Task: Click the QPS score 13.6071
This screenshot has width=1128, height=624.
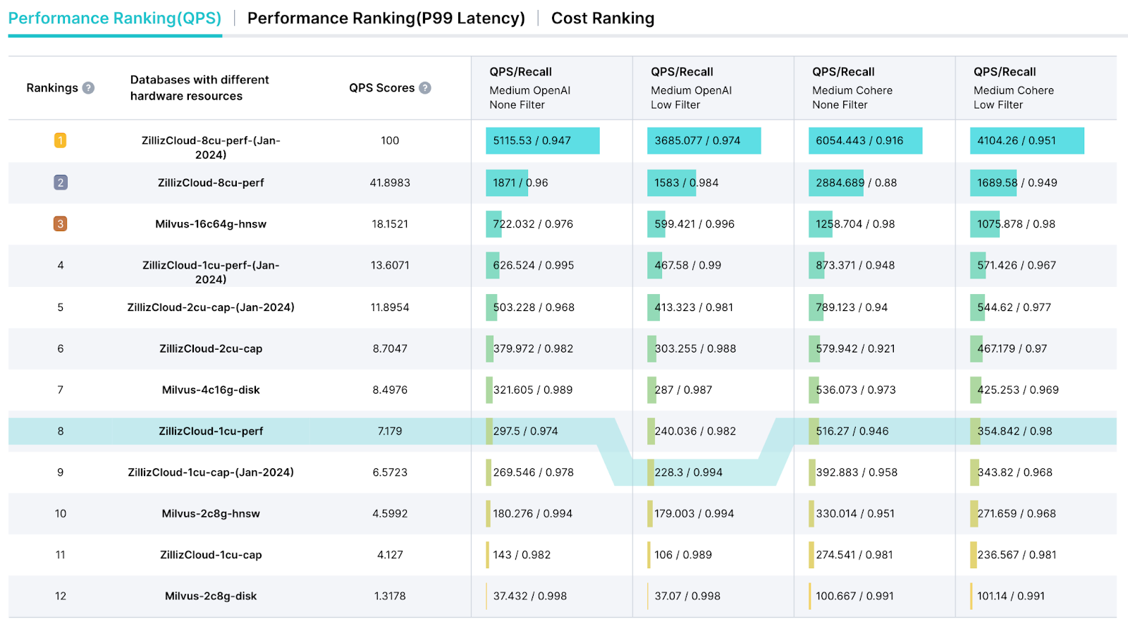Action: coord(390,265)
